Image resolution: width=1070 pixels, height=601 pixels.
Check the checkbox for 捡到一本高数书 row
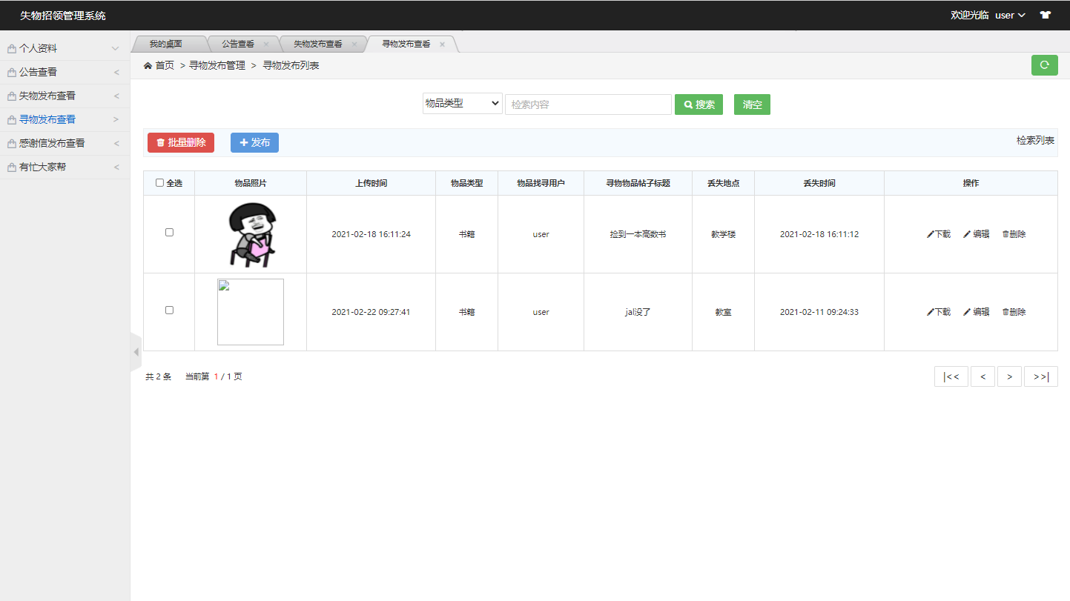point(169,231)
